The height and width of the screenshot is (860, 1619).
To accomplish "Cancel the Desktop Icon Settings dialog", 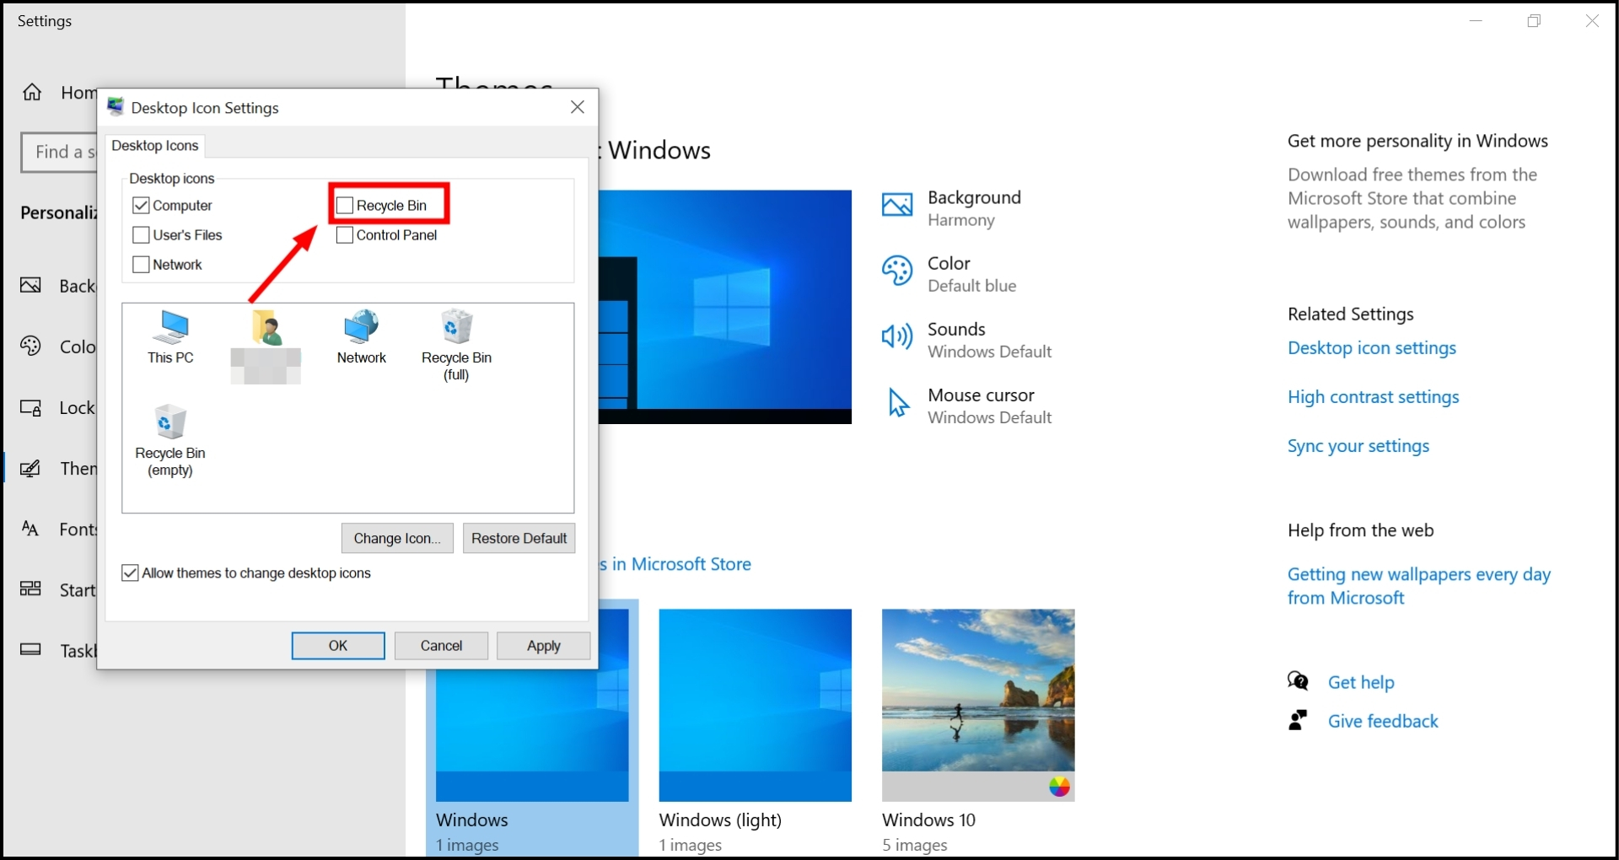I will pyautogui.click(x=441, y=646).
